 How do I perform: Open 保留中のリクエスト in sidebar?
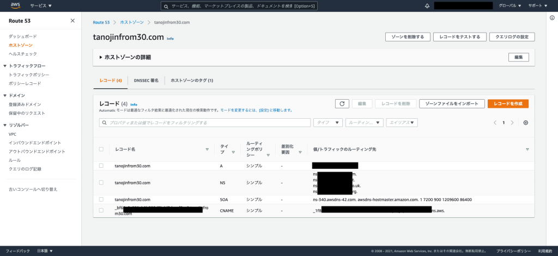tap(27, 113)
